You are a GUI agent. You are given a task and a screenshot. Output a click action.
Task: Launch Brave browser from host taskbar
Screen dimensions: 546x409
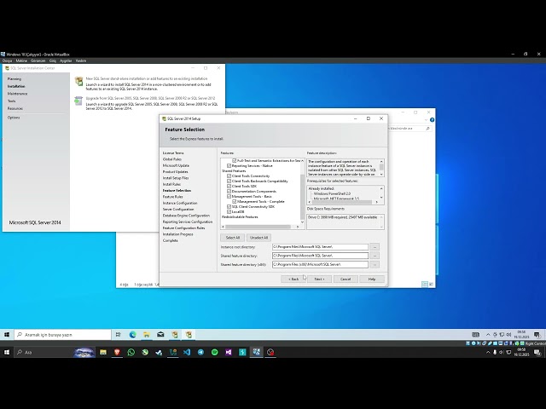click(117, 352)
